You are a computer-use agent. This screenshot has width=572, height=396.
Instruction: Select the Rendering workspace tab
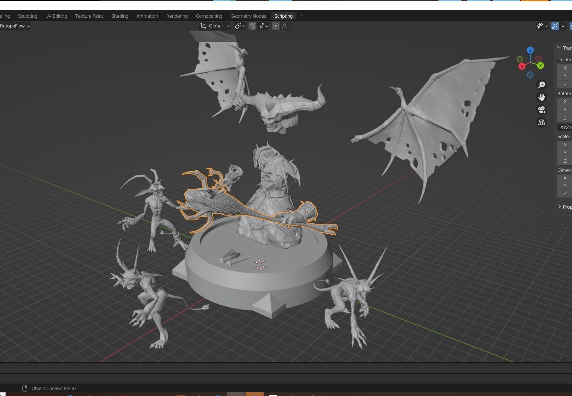tap(177, 16)
